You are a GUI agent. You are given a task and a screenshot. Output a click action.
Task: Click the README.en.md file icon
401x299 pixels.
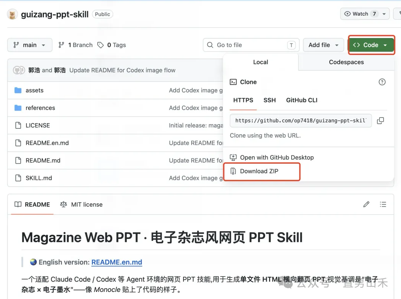coord(18,143)
